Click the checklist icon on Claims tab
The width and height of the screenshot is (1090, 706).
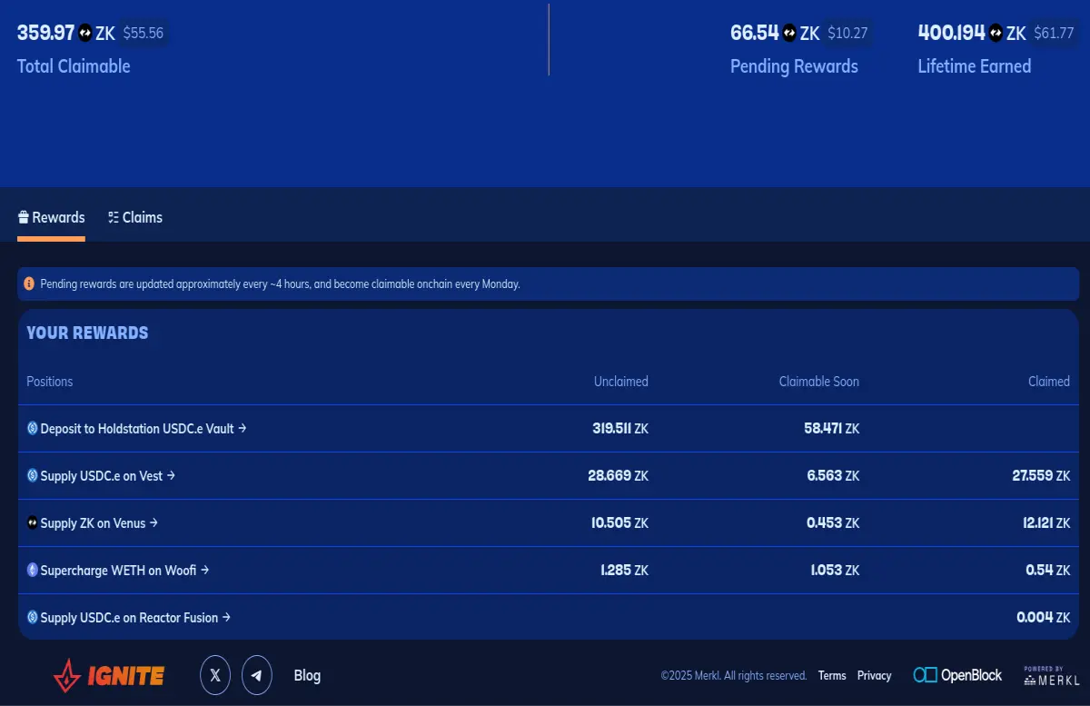(x=114, y=218)
